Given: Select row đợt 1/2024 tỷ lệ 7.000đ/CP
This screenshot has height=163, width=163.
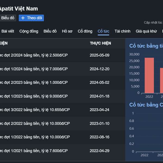Looking at the screenshot, I should [x=62, y=69].
